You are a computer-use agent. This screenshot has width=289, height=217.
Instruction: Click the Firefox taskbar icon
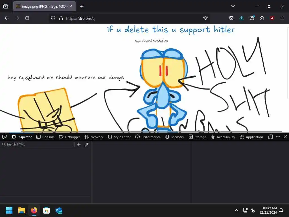click(34, 210)
